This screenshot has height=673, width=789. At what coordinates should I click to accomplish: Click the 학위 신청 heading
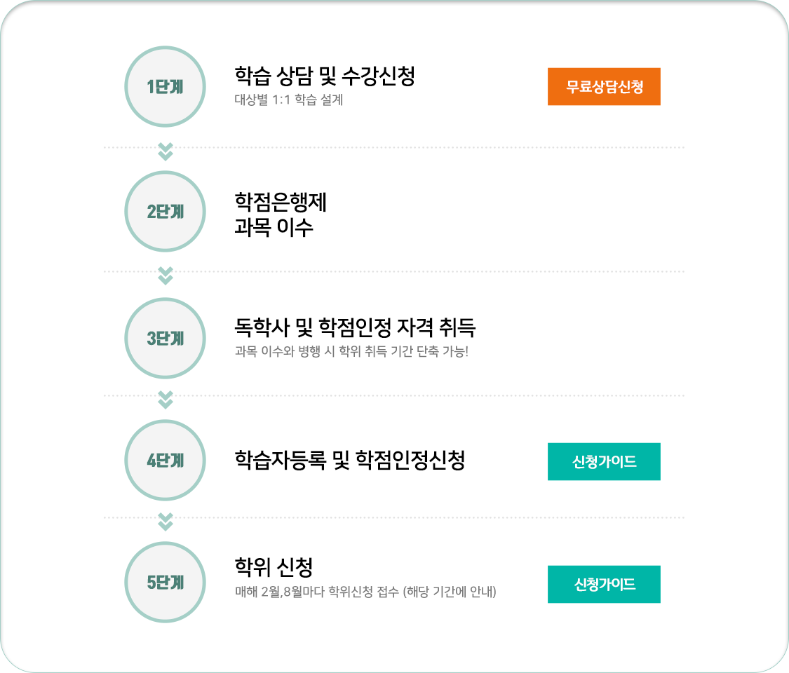click(274, 567)
